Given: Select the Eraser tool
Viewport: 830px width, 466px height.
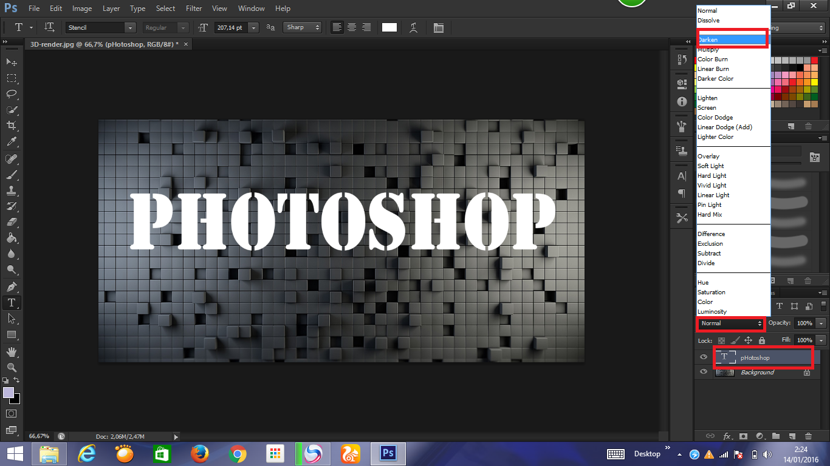Looking at the screenshot, I should (x=12, y=222).
